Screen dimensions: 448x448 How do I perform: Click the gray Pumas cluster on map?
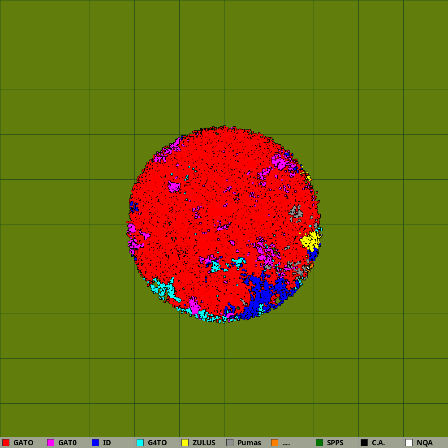(296, 211)
